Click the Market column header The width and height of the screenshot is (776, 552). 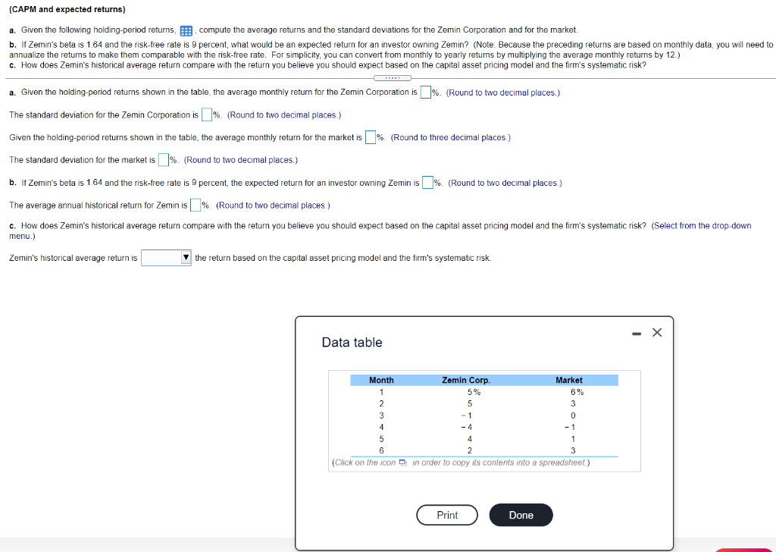[570, 380]
